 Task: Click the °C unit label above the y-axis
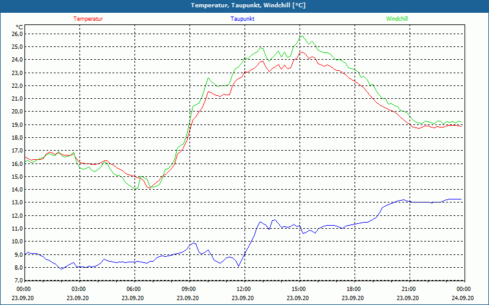point(20,27)
